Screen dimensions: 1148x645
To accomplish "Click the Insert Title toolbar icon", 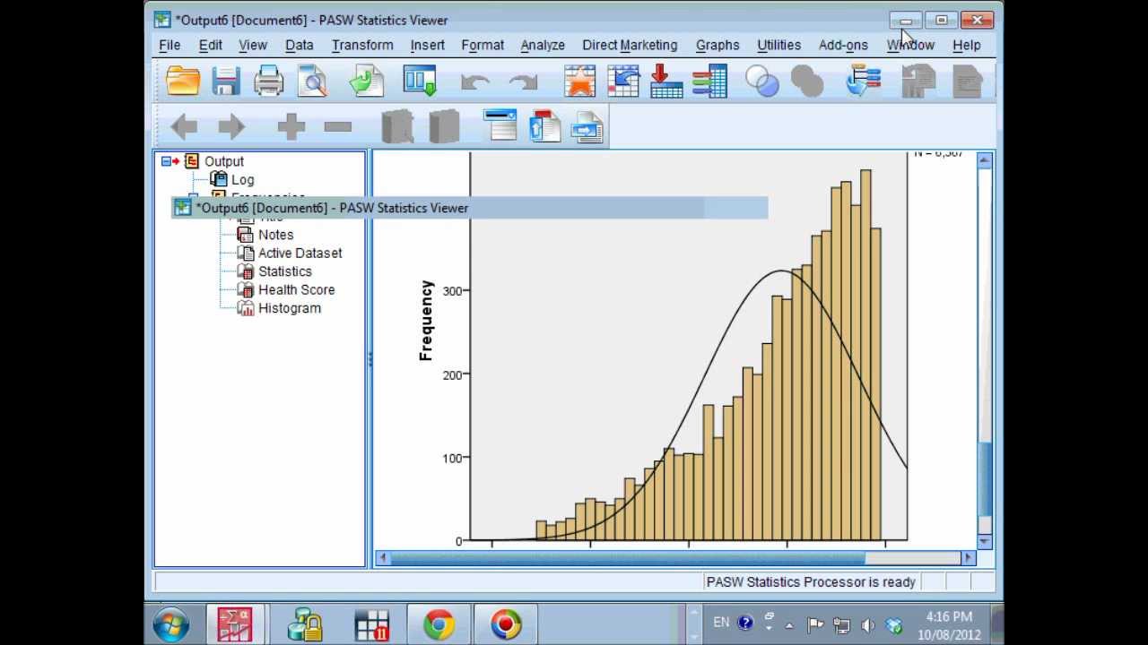I will [x=544, y=126].
